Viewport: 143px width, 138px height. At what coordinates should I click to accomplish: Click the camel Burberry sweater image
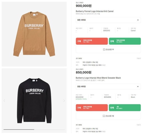coord(34,34)
